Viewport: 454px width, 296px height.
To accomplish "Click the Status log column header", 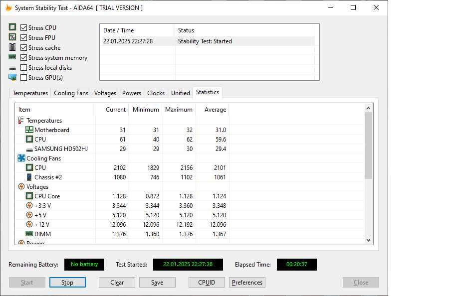I will pos(244,30).
